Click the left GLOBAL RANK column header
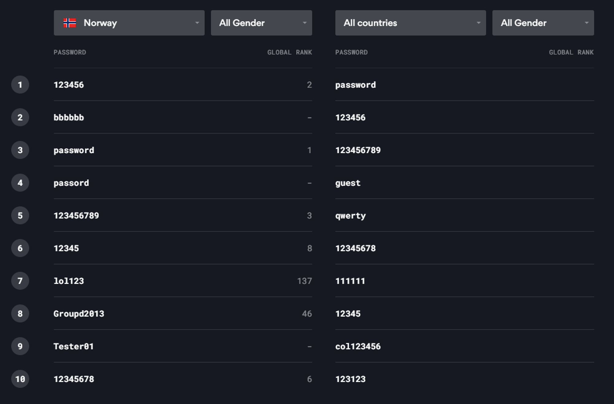Screen dimensions: 614x404 click(290, 52)
